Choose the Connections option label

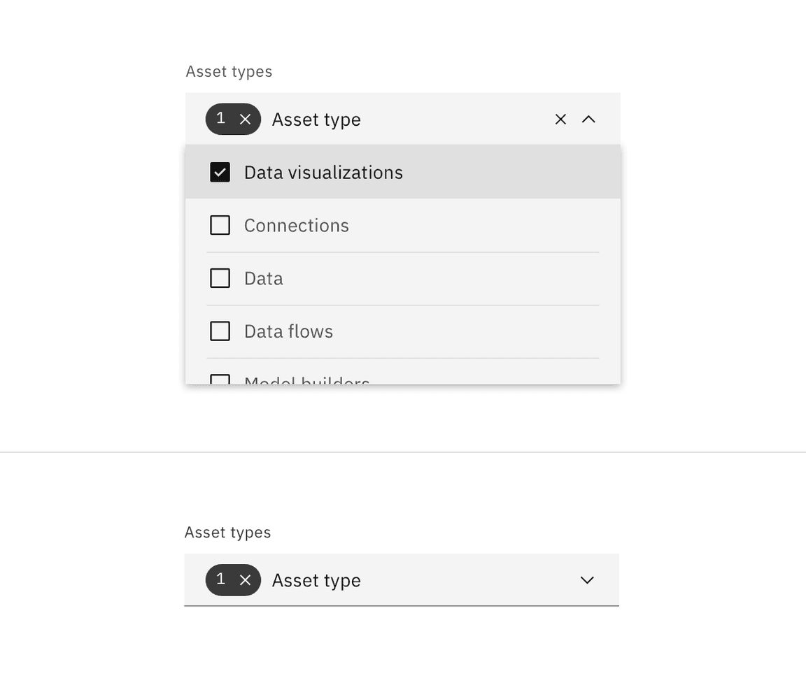pyautogui.click(x=296, y=226)
